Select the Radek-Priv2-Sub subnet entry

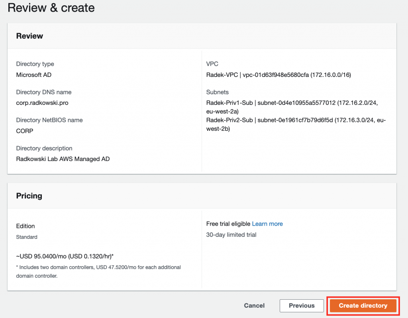296,124
